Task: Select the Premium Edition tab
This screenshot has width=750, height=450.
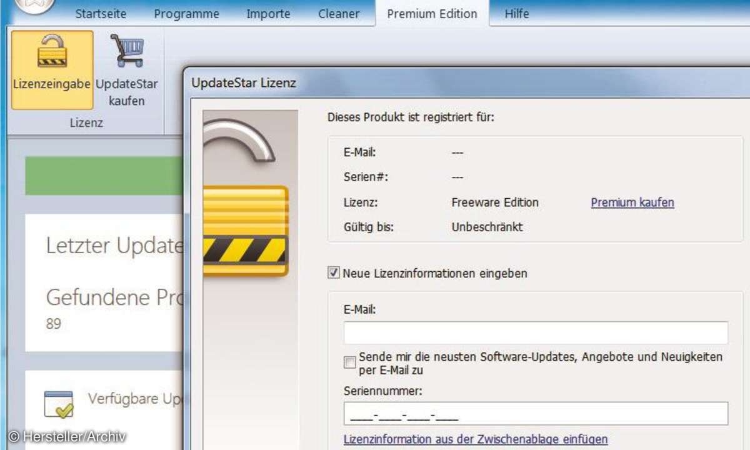Action: tap(432, 13)
